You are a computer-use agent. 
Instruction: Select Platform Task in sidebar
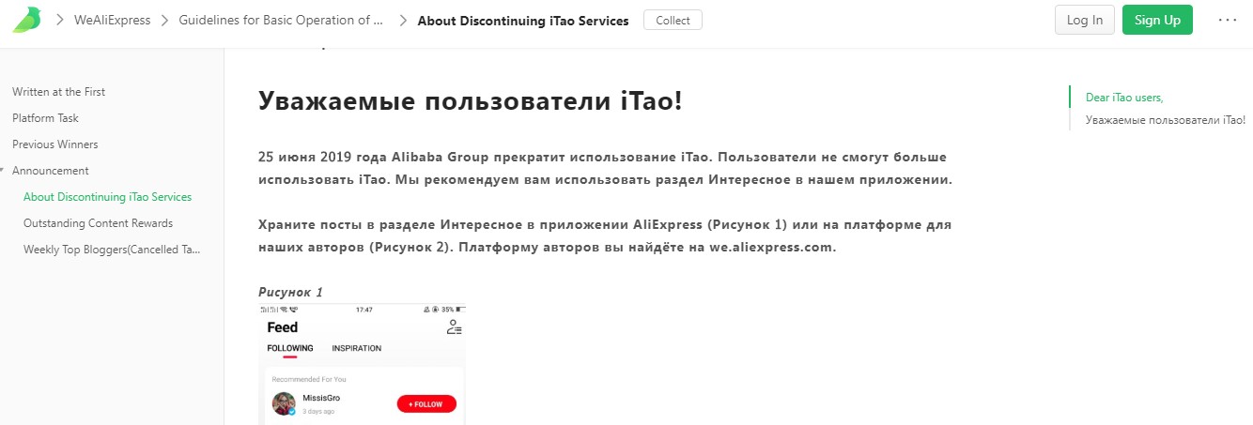pyautogui.click(x=45, y=118)
